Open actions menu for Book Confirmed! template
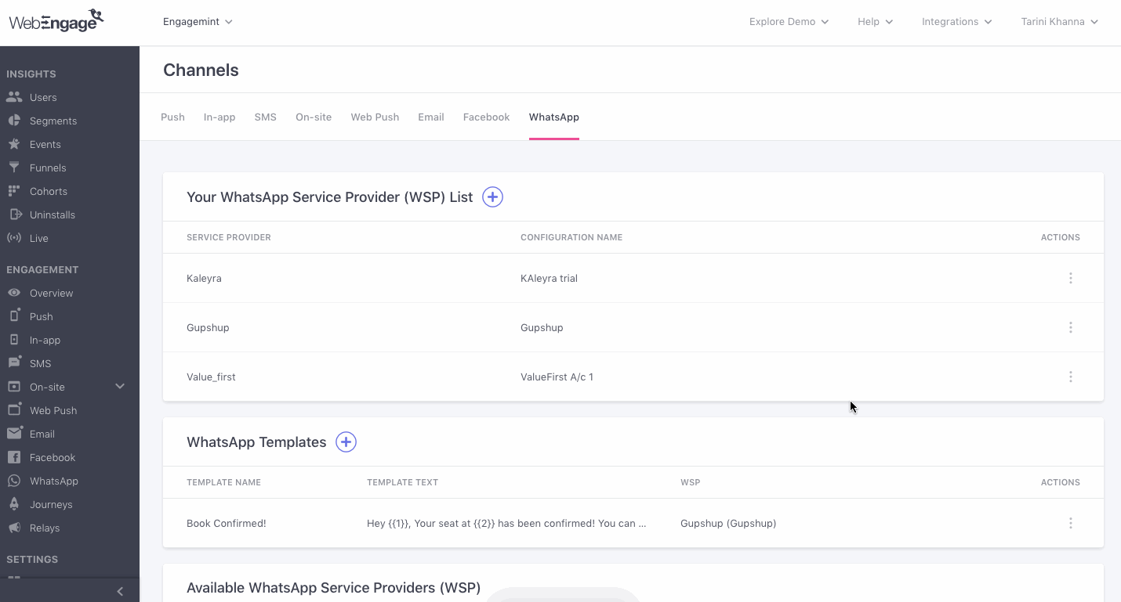This screenshot has width=1121, height=602. coord(1070,523)
